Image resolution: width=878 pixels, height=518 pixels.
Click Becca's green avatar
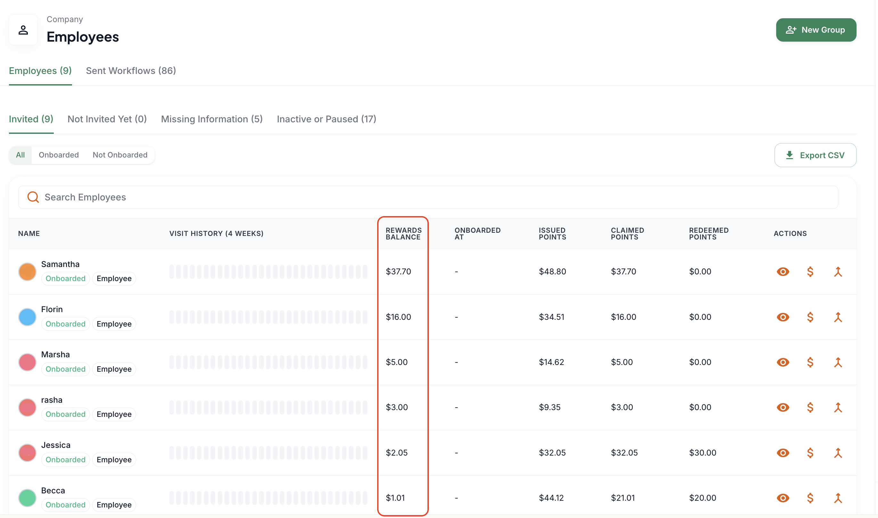27,498
